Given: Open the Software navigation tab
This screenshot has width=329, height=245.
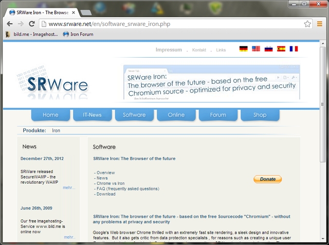Looking at the screenshot, I should [x=134, y=115].
